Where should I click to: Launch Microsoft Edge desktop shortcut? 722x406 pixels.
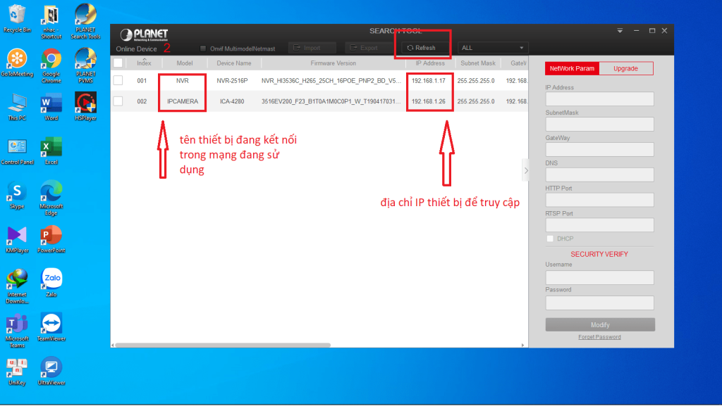pos(51,198)
